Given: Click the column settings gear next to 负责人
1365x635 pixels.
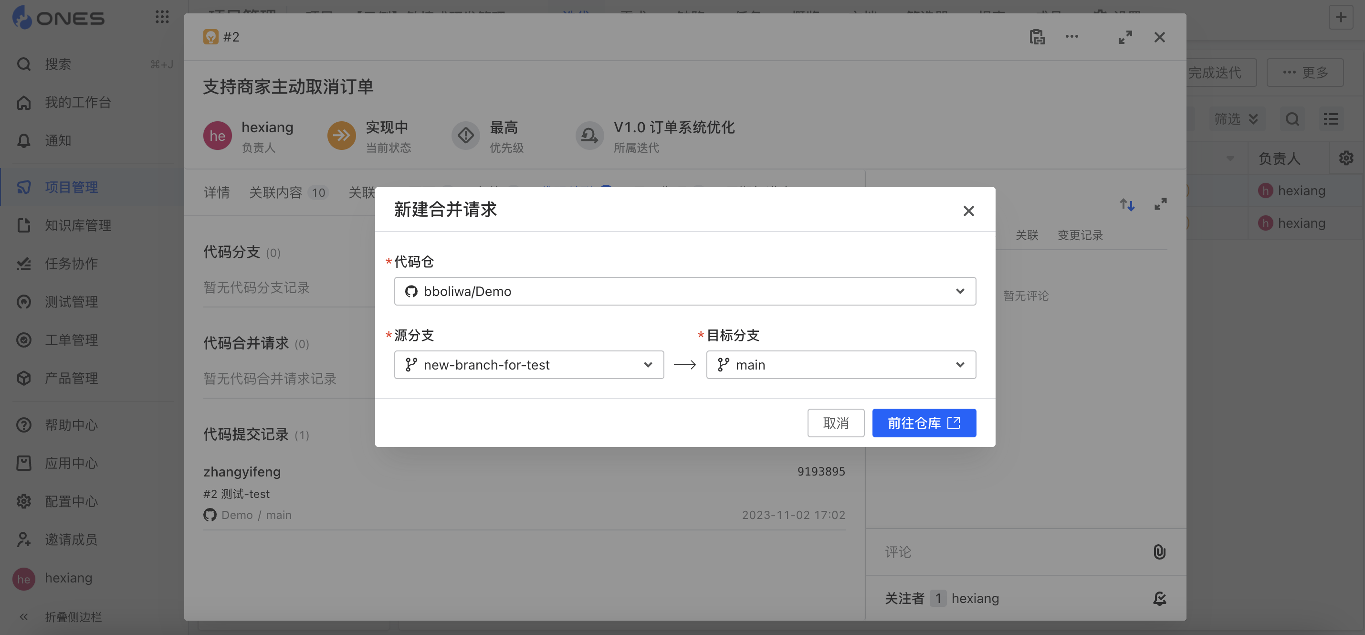Looking at the screenshot, I should [1346, 158].
